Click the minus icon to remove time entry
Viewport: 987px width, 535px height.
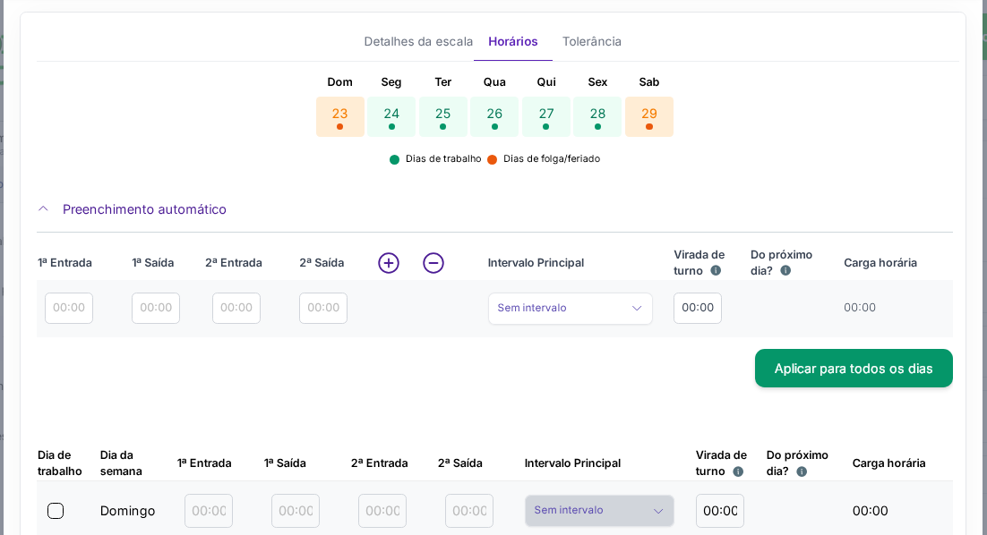tap(433, 263)
